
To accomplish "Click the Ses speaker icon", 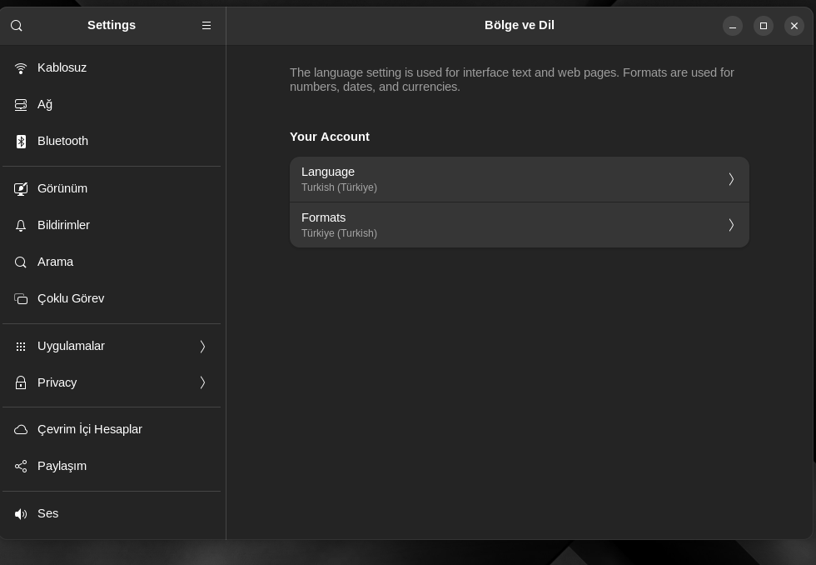I will (x=21, y=514).
